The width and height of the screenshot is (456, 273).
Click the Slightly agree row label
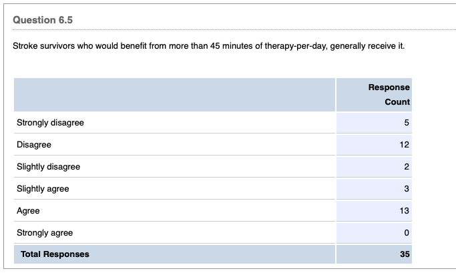pos(43,189)
